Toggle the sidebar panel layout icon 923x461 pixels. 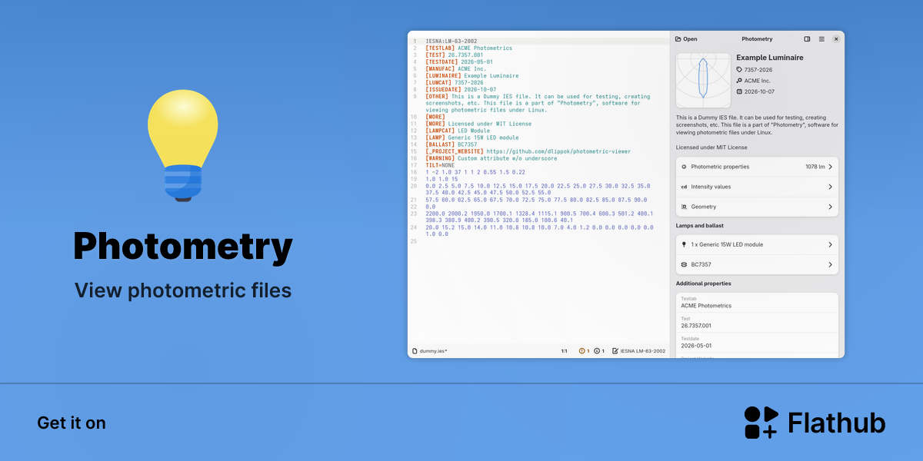point(807,39)
